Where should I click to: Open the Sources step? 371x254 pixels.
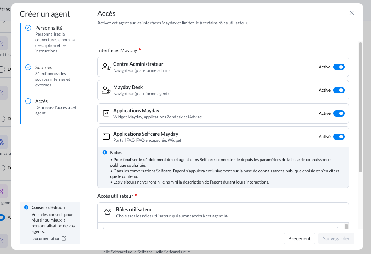[x=44, y=67]
